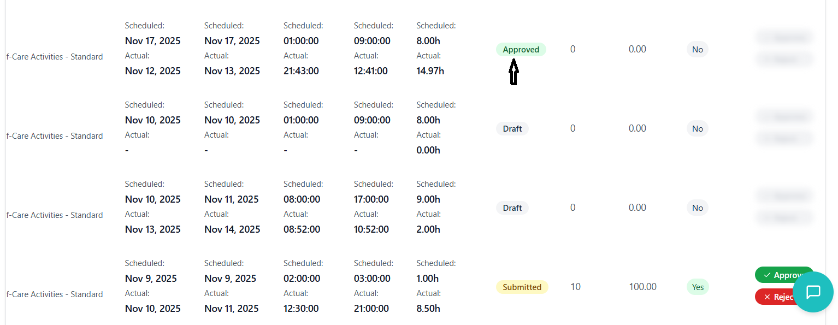Click the Draft badge for the 2.00h row
The width and height of the screenshot is (838, 325).
(x=512, y=208)
